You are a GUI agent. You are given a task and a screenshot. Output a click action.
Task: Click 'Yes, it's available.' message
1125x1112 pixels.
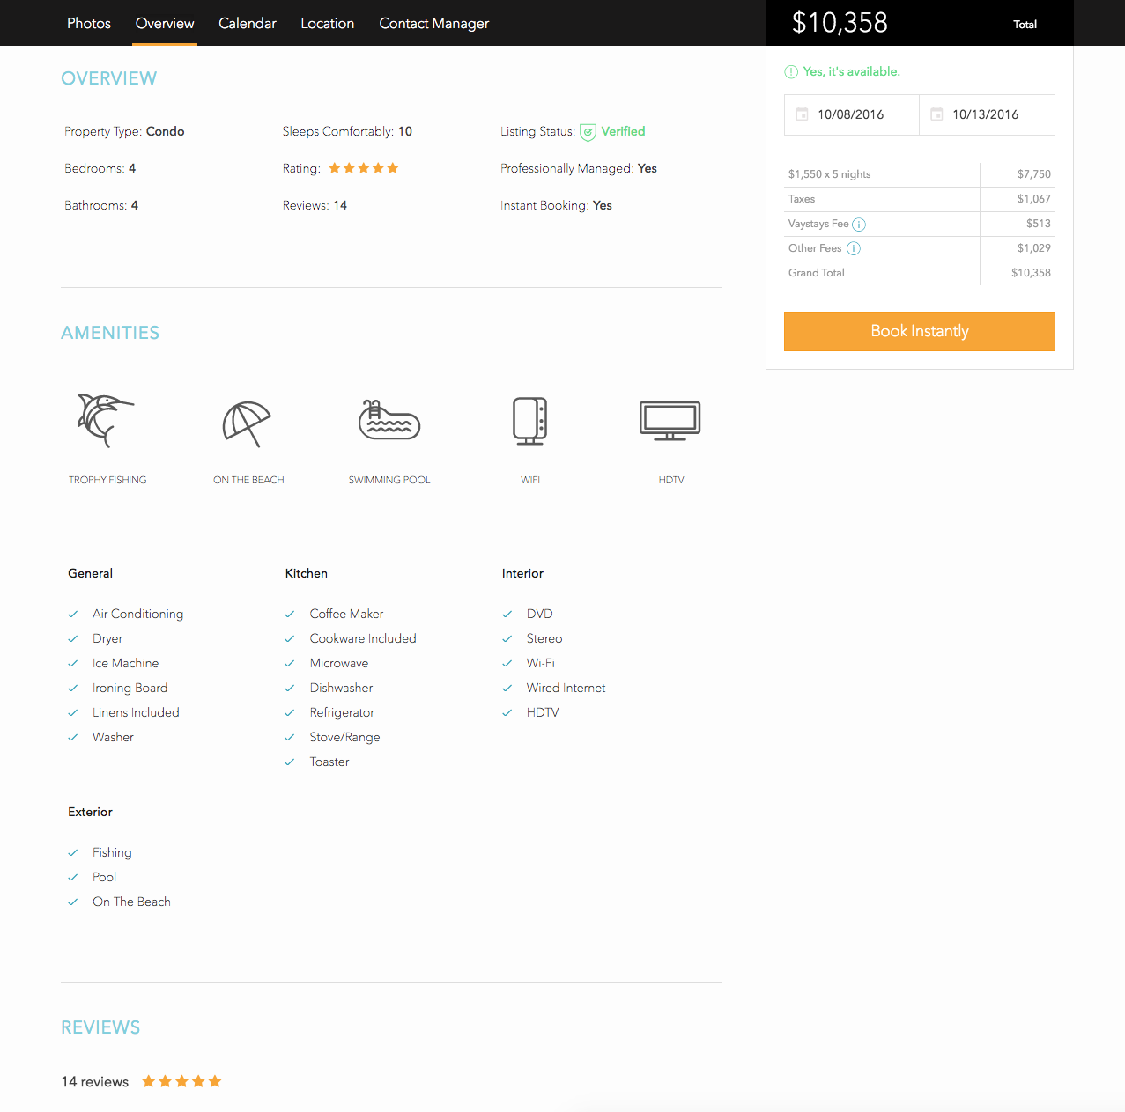[851, 72]
